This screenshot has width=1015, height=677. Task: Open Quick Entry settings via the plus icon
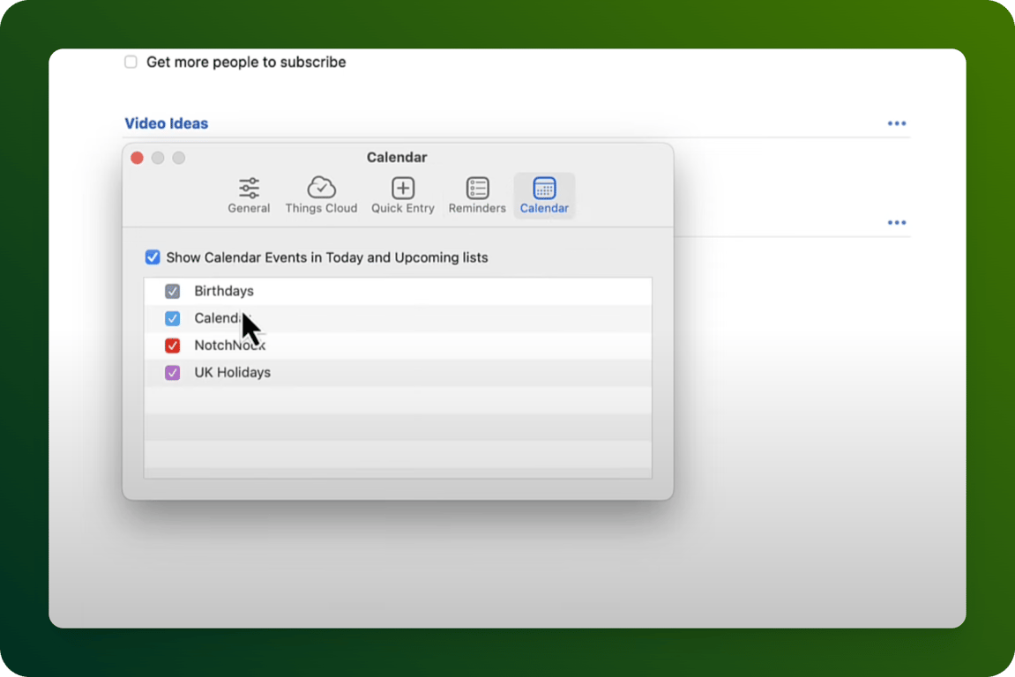coord(402,194)
